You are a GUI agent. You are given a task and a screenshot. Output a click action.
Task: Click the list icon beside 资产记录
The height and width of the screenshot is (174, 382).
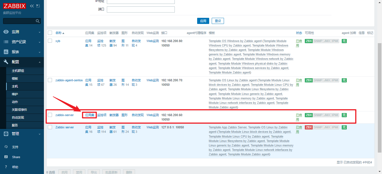coord(6,42)
